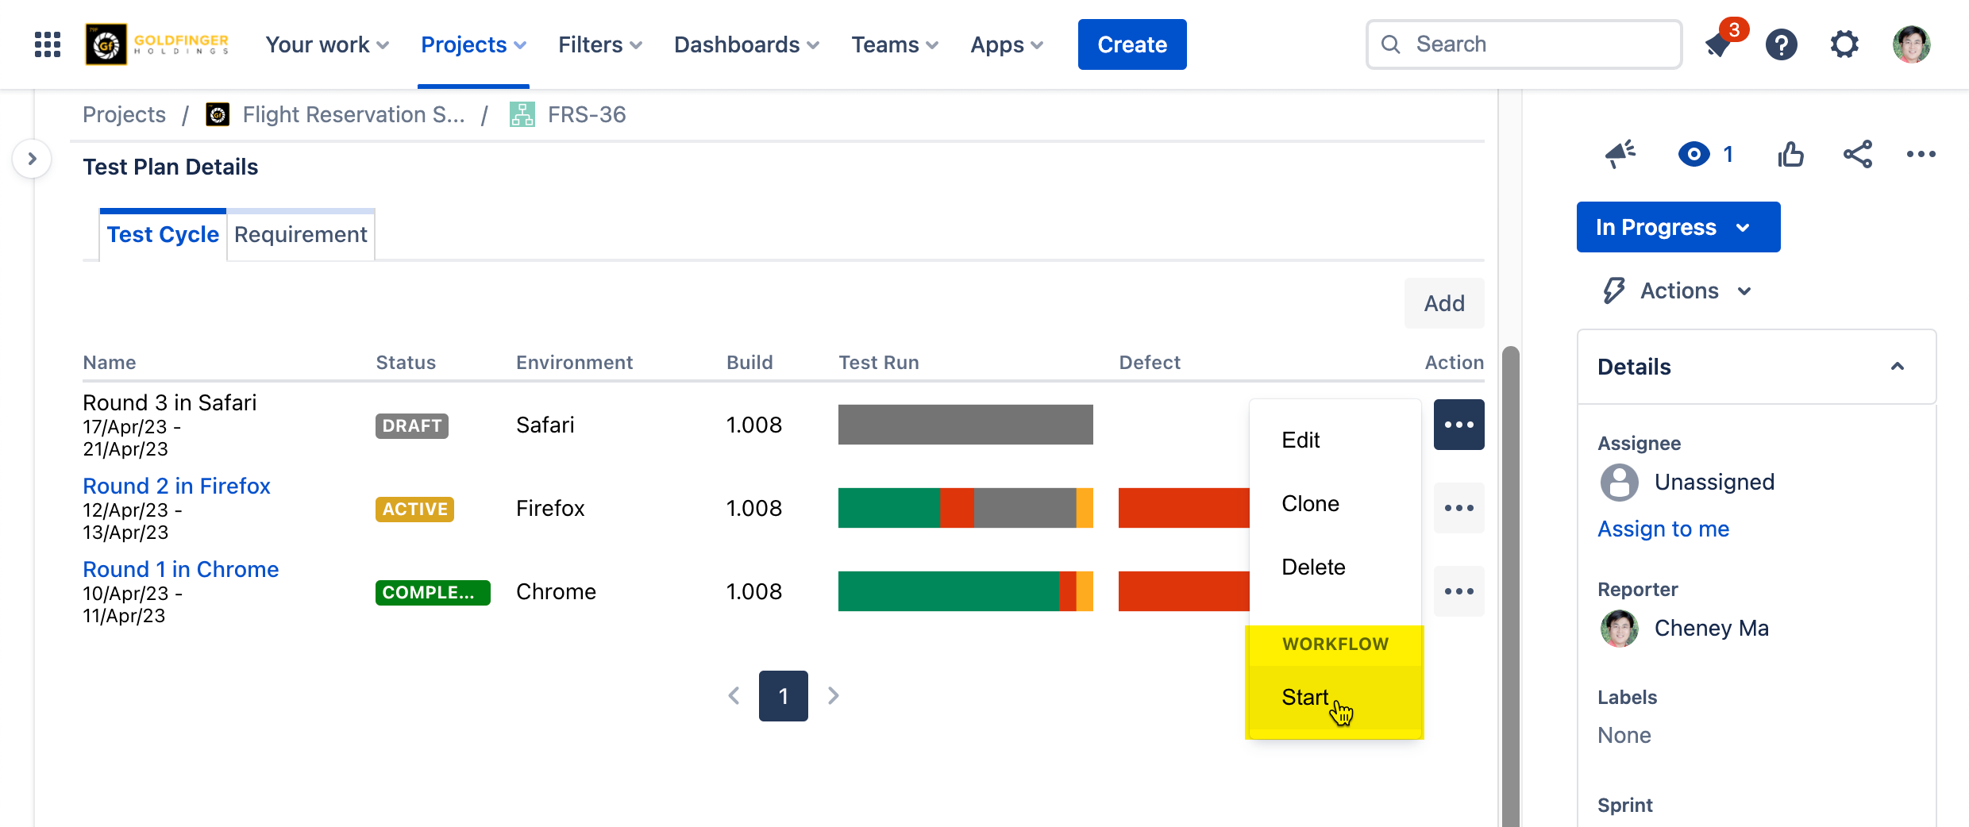Click the share issue icon
1969x827 pixels.
(x=1857, y=154)
